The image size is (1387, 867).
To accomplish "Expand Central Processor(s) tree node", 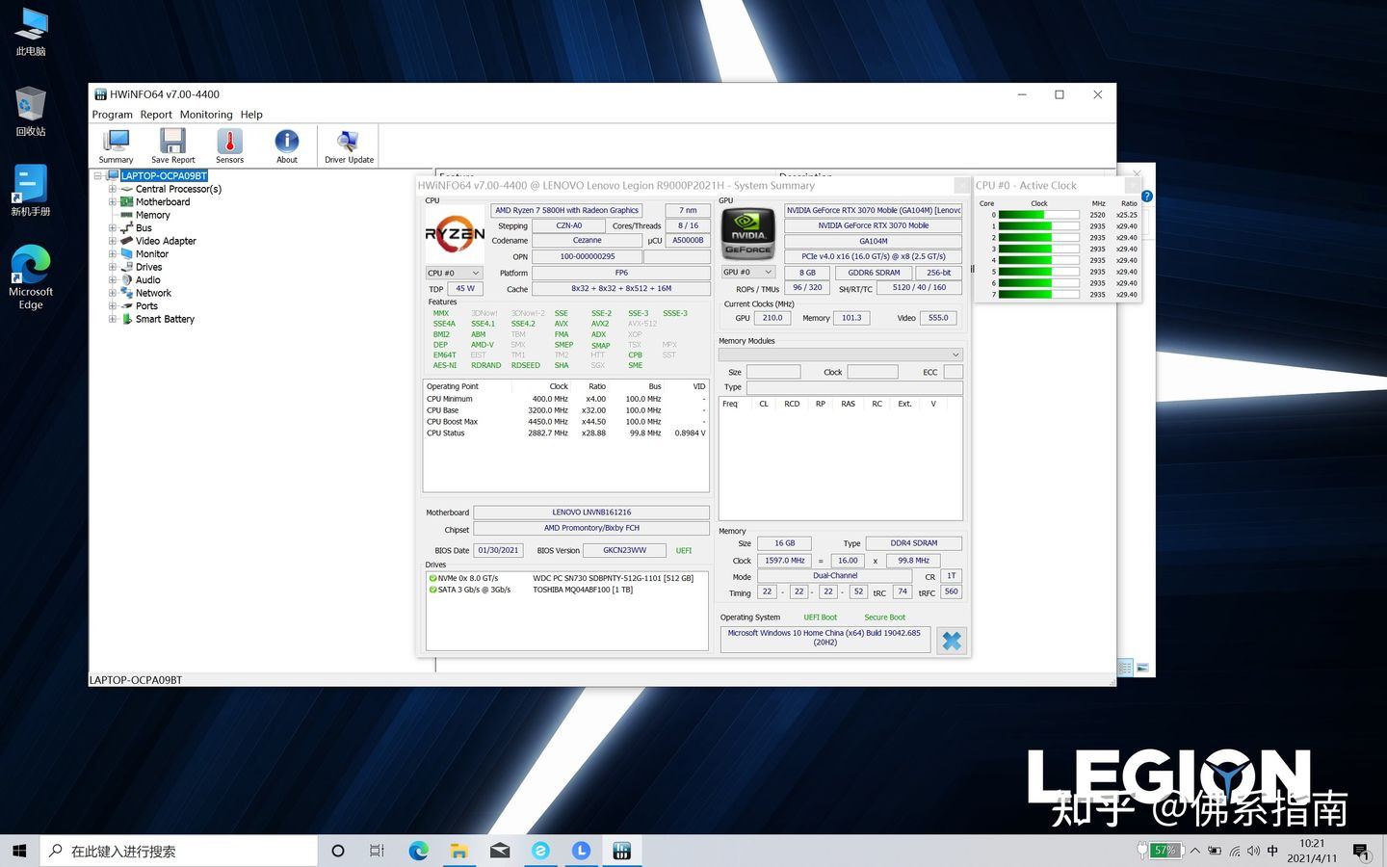I will 112,189.
